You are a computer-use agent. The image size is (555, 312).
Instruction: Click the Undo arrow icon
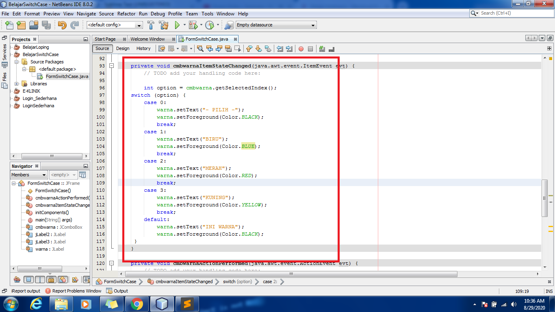pos(62,25)
